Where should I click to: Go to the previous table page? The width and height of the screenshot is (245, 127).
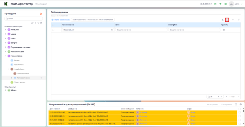click(227, 97)
